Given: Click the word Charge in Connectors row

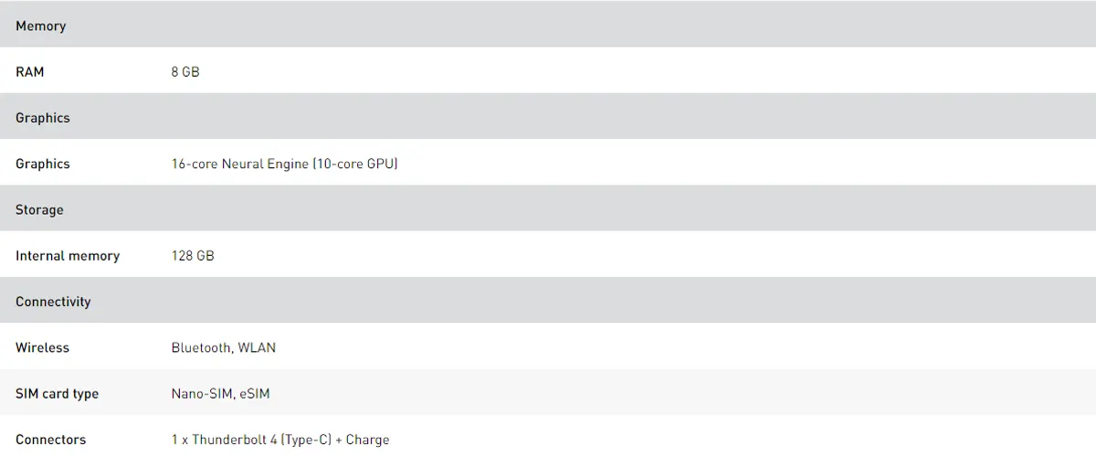Looking at the screenshot, I should 367,440.
